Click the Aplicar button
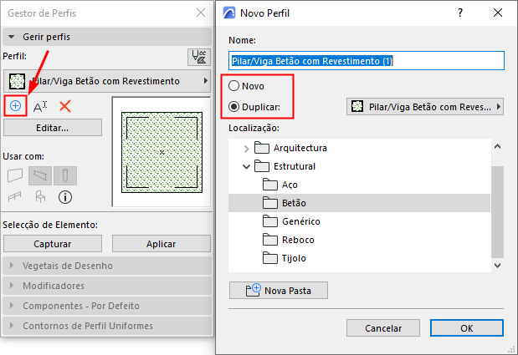 click(162, 244)
